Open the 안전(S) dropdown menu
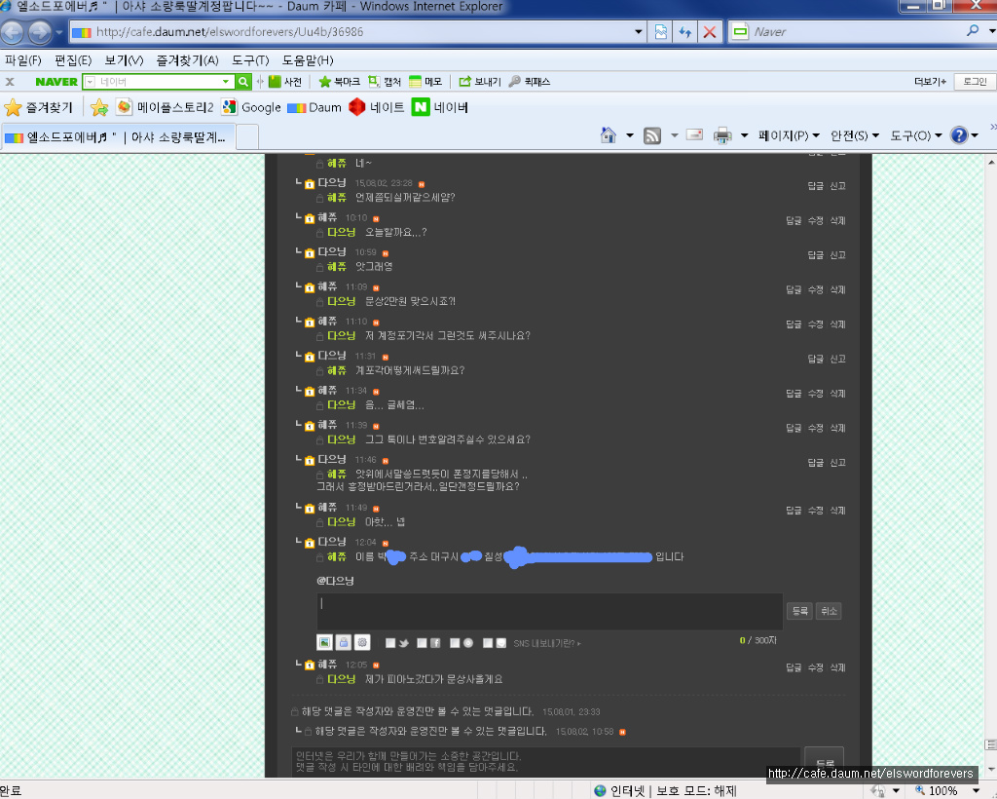The image size is (997, 799). 855,135
